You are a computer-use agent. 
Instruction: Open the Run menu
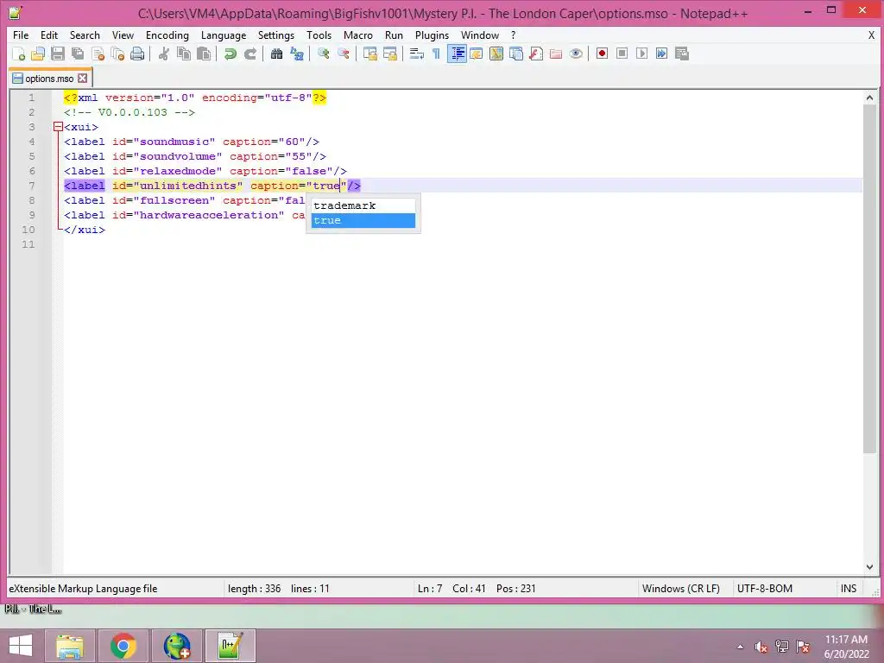click(x=394, y=35)
